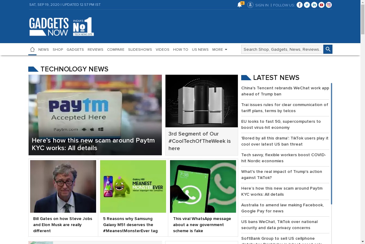Screen dimensions: 365x244
Task: Open the US NEWS menu item
Action: pos(200,50)
